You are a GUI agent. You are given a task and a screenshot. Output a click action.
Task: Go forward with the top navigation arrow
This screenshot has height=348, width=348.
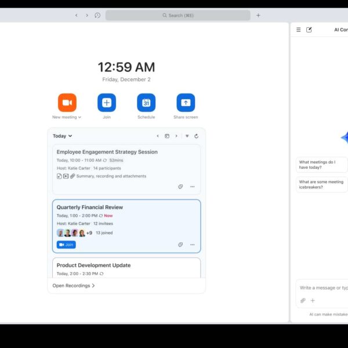[x=87, y=15]
